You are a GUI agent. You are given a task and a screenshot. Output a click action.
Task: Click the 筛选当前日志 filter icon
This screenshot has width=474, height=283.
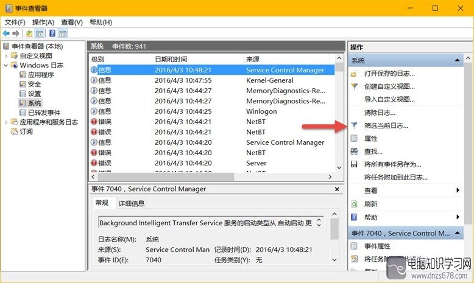(x=355, y=125)
